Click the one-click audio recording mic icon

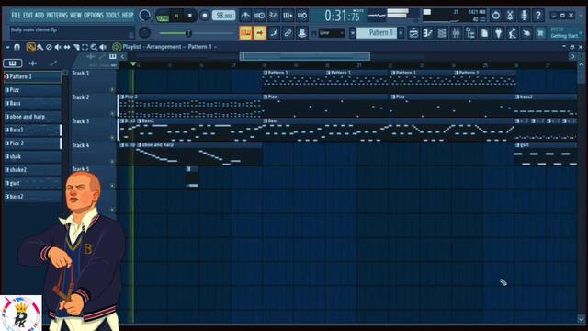525,16
